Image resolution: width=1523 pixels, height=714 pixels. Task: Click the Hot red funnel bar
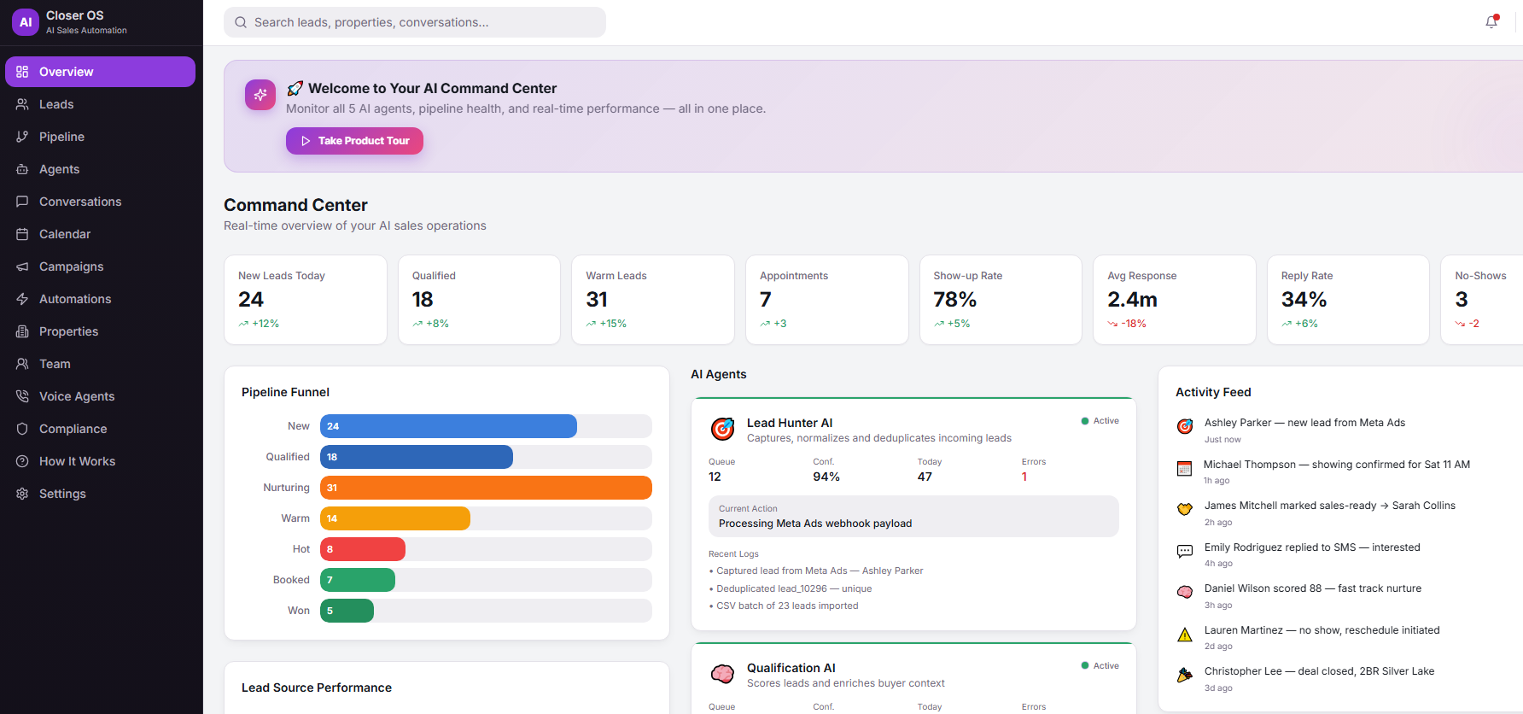(363, 549)
